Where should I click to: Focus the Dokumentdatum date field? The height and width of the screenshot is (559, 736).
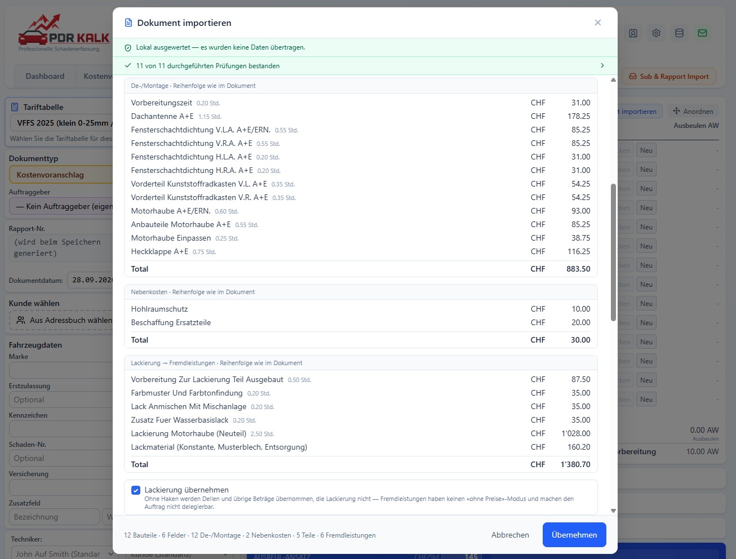coord(91,280)
